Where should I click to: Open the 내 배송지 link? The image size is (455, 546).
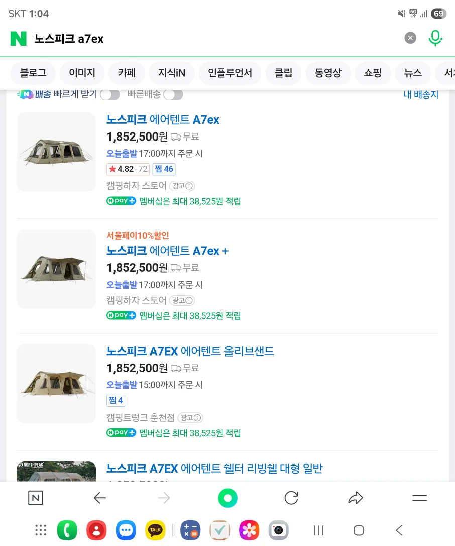coord(421,95)
